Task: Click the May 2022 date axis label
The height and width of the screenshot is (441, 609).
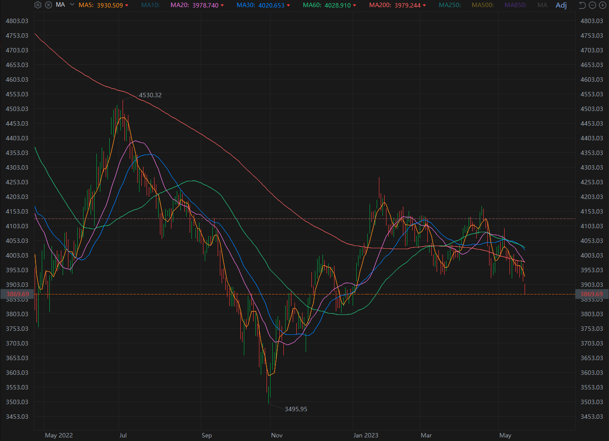Action: (x=59, y=435)
